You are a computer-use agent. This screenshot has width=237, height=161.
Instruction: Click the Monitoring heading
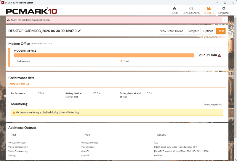coord(19,104)
